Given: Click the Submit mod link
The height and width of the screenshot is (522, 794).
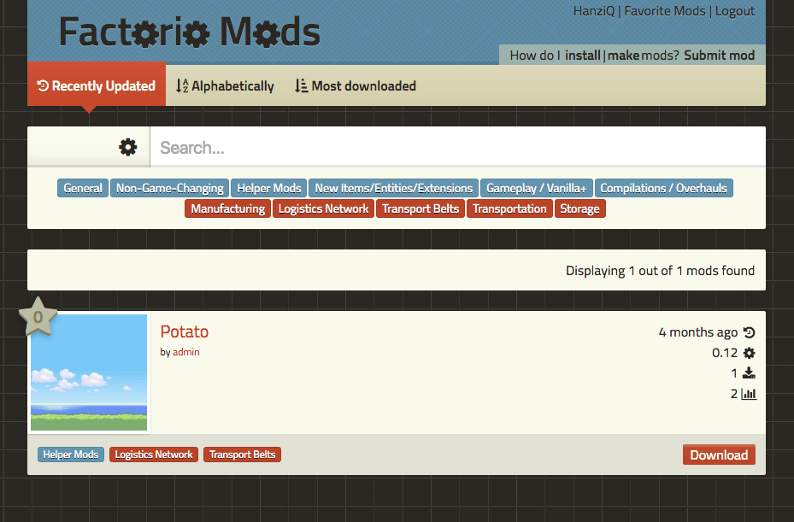Looking at the screenshot, I should point(719,56).
